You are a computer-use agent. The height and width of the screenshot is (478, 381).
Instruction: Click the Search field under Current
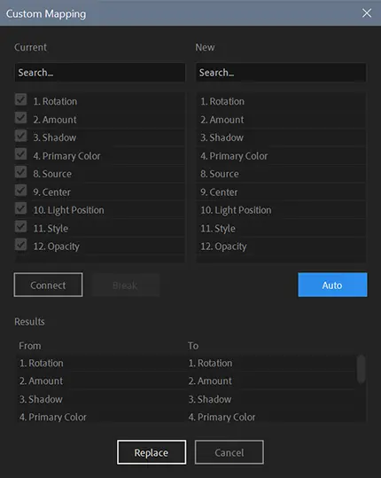tap(100, 72)
